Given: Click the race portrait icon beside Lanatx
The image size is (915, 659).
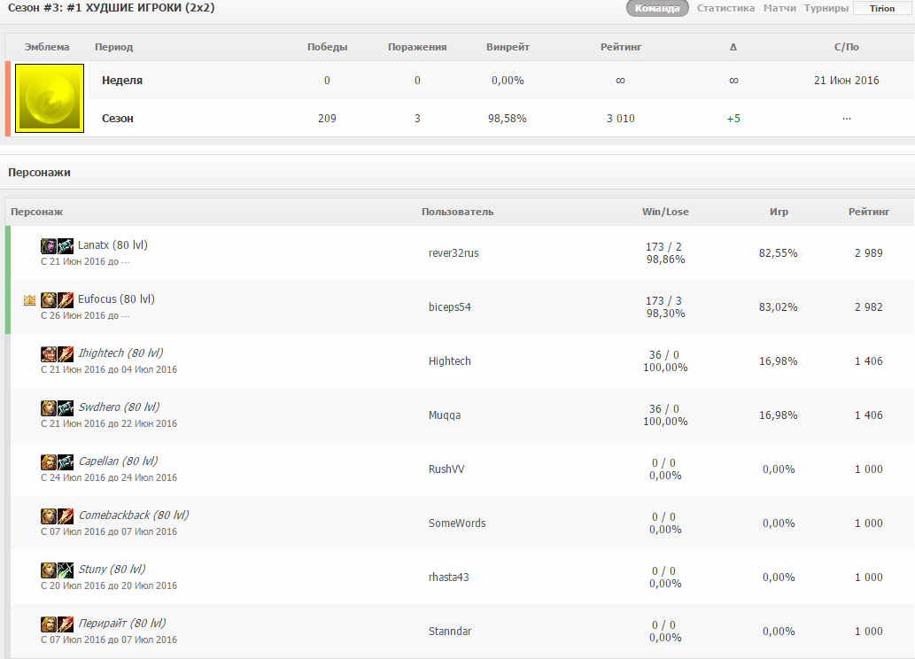Looking at the screenshot, I should coord(49,245).
